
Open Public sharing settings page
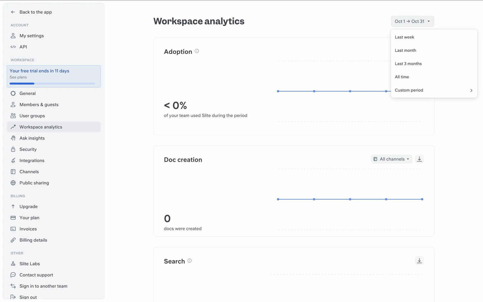pos(34,183)
